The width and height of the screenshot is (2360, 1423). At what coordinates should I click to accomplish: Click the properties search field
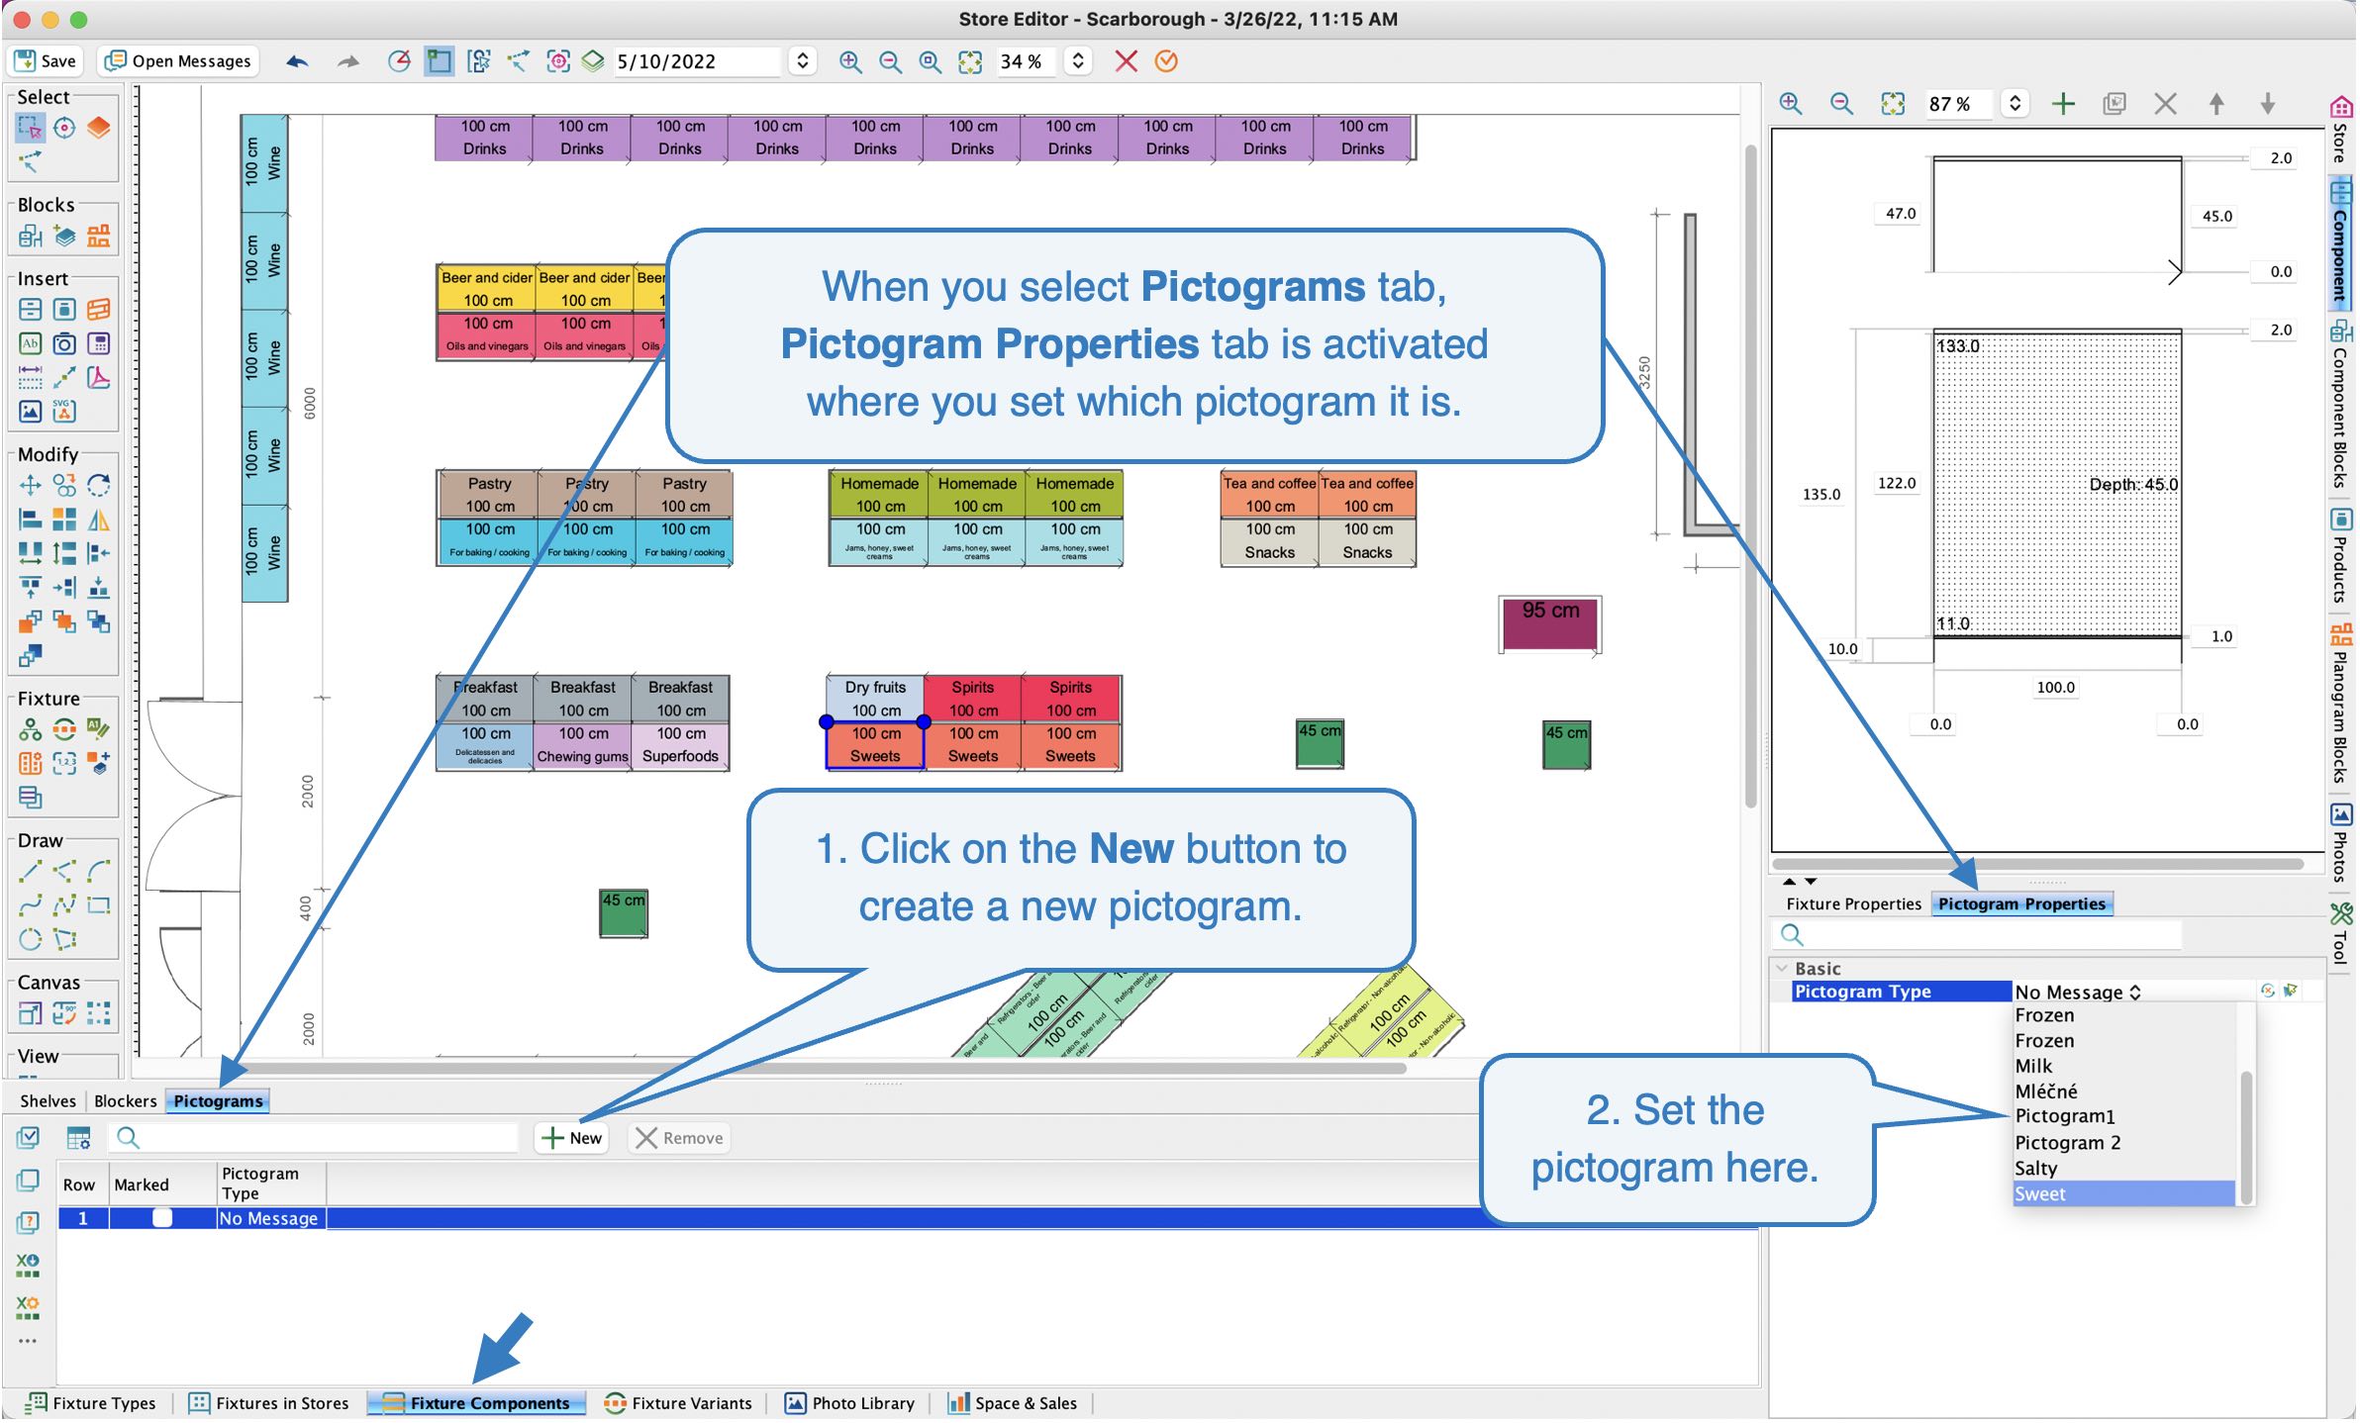pos(1979,934)
